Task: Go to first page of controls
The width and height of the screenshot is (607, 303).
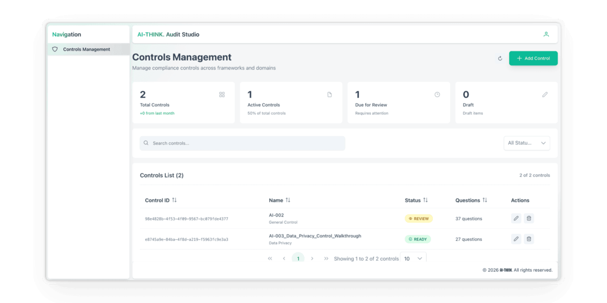Action: pyautogui.click(x=270, y=259)
